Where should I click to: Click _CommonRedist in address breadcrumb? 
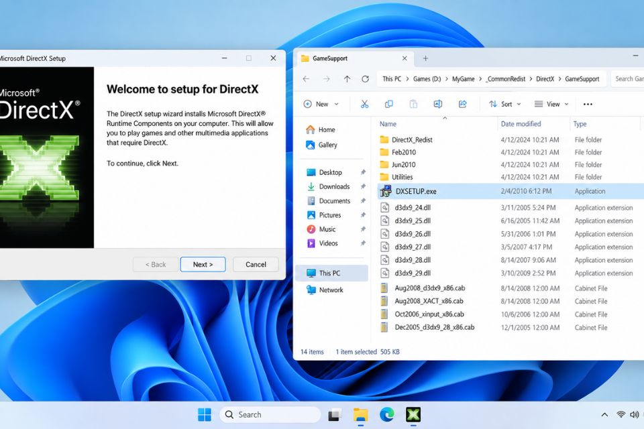(x=506, y=79)
